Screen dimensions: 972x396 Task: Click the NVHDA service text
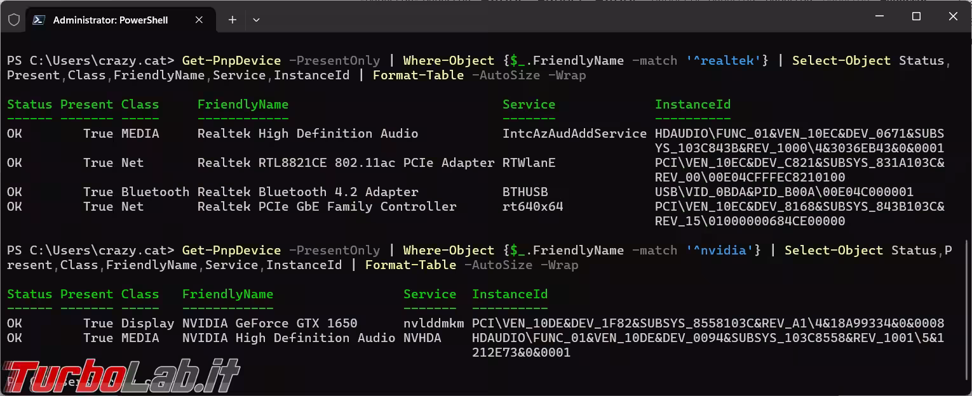coord(422,338)
